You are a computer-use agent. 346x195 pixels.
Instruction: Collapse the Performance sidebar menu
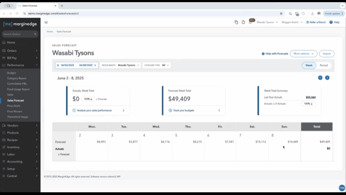pyautogui.click(x=20, y=65)
